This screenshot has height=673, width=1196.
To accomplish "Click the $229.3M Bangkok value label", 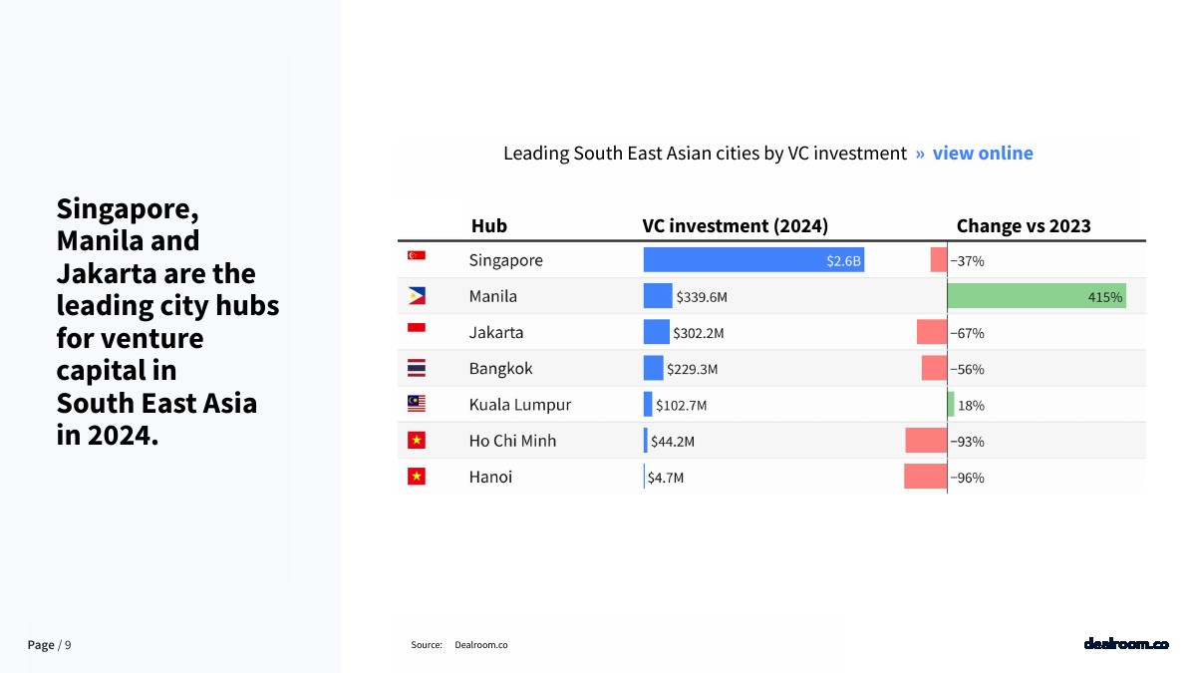I will pyautogui.click(x=692, y=369).
